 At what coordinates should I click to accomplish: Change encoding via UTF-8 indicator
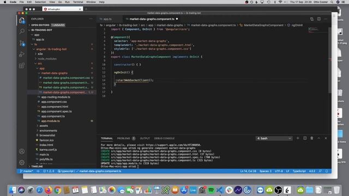coord(279,171)
